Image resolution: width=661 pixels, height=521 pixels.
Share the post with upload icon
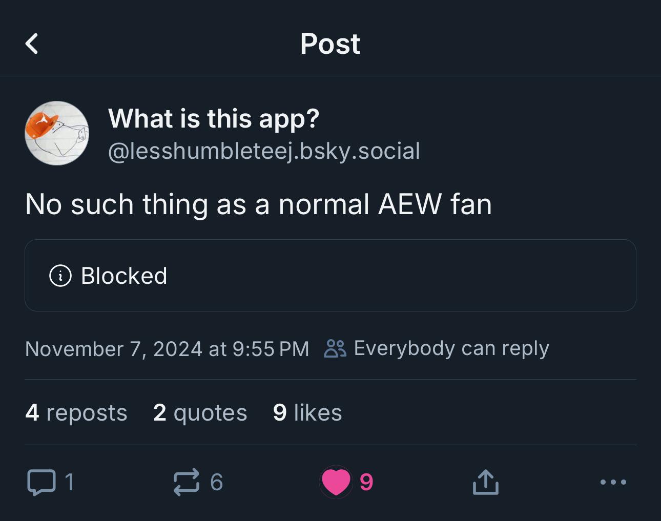(x=485, y=482)
